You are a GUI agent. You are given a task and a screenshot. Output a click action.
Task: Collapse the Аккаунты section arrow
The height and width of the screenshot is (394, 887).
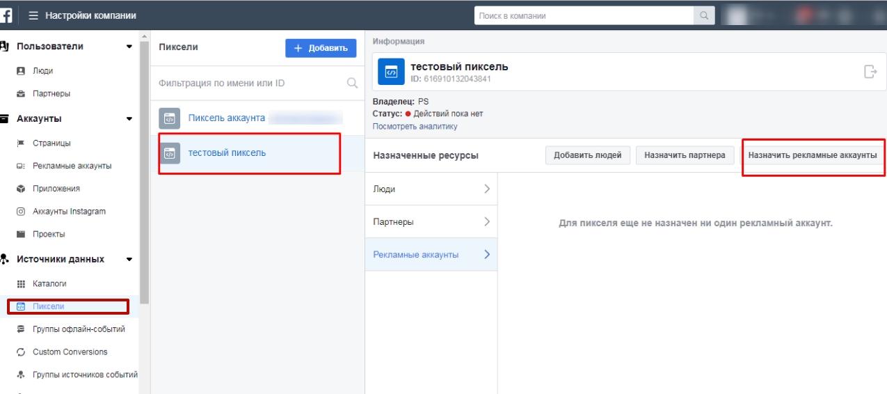[x=129, y=119]
